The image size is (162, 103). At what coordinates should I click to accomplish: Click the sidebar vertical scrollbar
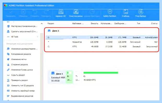[x=42, y=66]
